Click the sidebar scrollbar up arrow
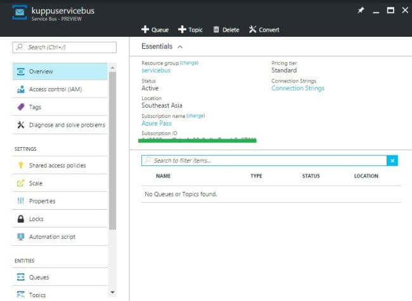 pos(112,68)
